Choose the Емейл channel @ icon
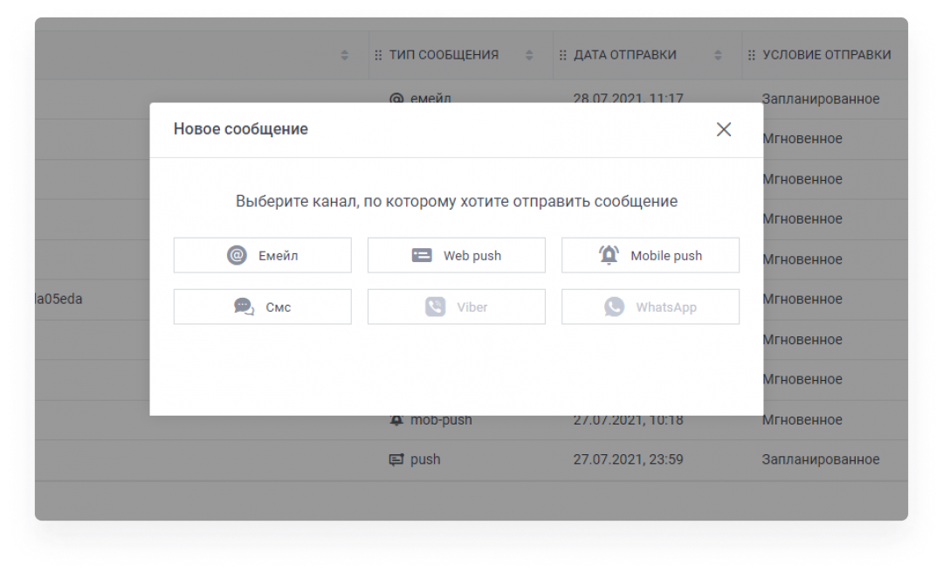Viewport: 943px width, 573px height. pos(237,256)
